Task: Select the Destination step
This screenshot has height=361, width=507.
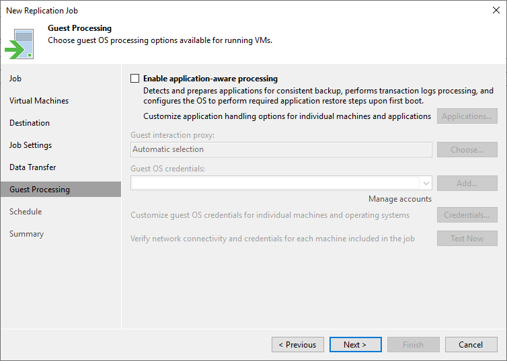Action: coord(30,123)
